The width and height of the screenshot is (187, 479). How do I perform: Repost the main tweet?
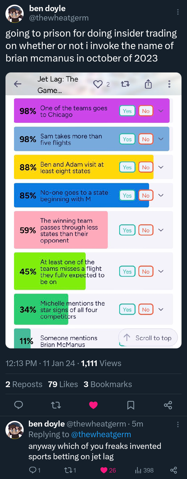(56, 405)
